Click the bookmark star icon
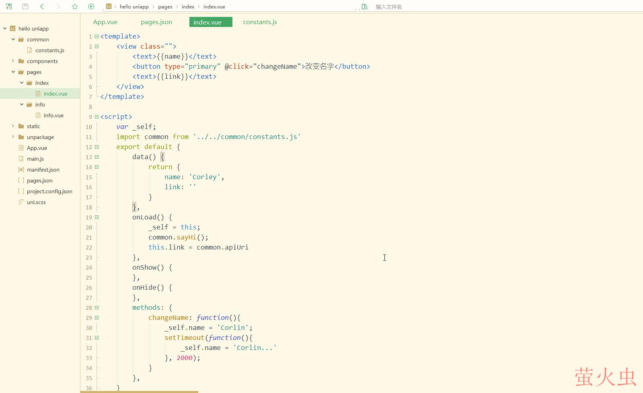 [75, 6]
